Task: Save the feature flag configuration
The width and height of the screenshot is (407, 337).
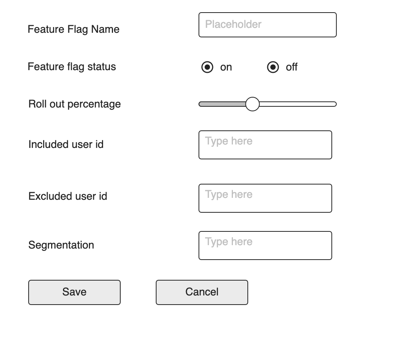Action: coord(74,292)
